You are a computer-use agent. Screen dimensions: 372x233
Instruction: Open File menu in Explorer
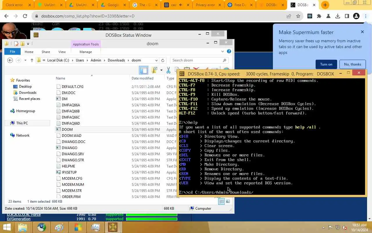tap(12, 52)
